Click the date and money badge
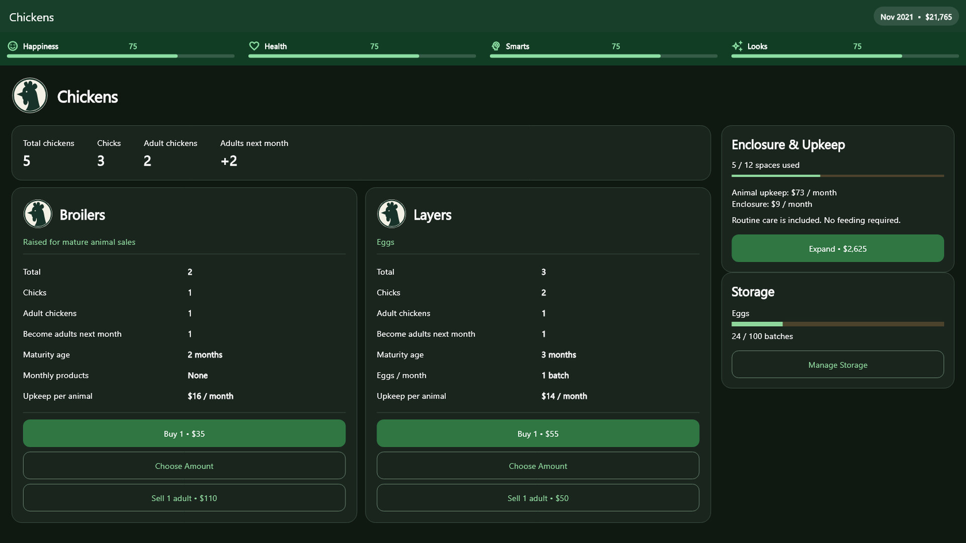966x543 pixels. pyautogui.click(x=916, y=17)
